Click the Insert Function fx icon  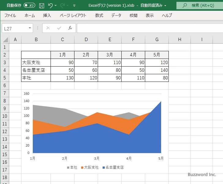pos(70,28)
